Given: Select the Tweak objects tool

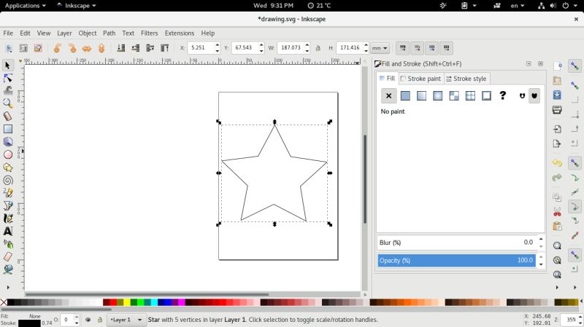Looking at the screenshot, I should [7, 90].
